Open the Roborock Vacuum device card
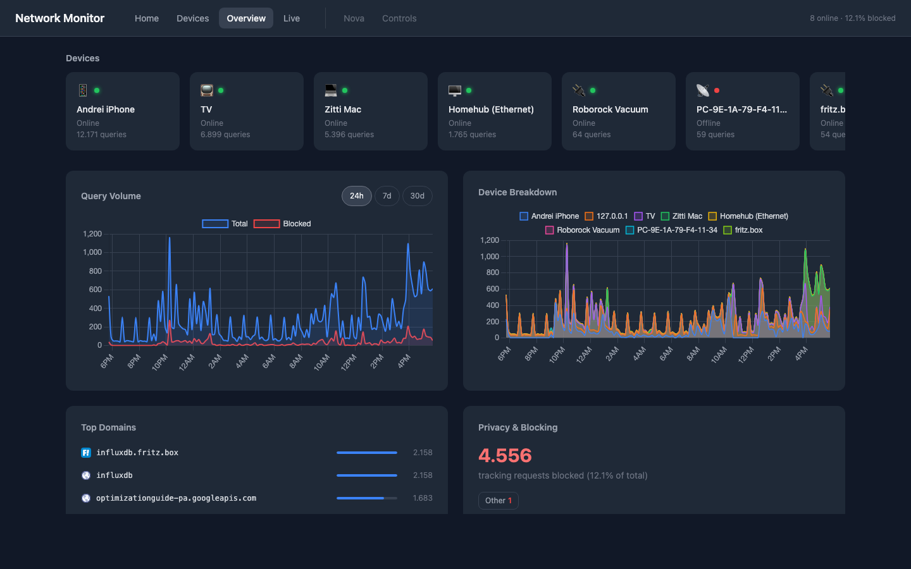911x569 pixels. (x=619, y=111)
